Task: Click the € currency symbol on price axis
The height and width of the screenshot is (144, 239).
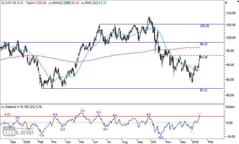Action: click(226, 3)
